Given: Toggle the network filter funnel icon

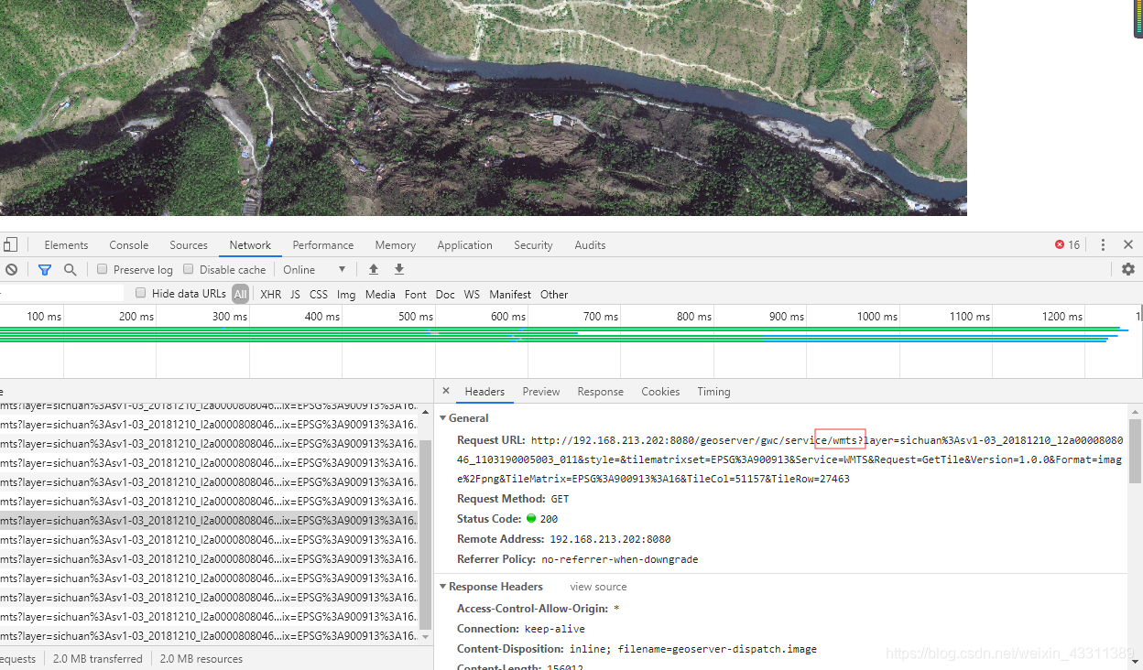Looking at the screenshot, I should click(x=45, y=270).
